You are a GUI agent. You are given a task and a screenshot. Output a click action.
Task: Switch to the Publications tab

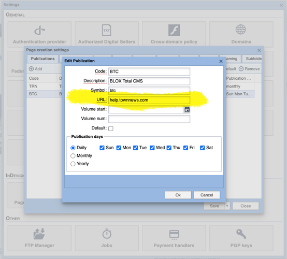click(42, 59)
